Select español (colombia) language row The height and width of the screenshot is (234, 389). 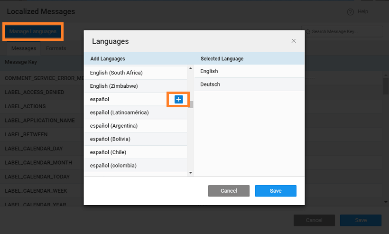tap(113, 166)
